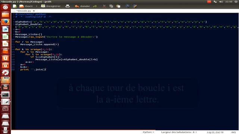The width and height of the screenshot is (239, 134).
Task: Toggle the INS insert mode indicator
Action: pyautogui.click(x=233, y=133)
